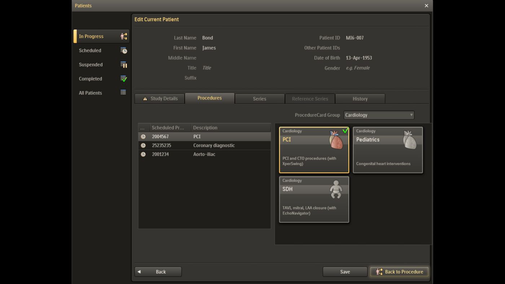The width and height of the screenshot is (505, 284).
Task: Switch to the Series tab
Action: (x=260, y=98)
